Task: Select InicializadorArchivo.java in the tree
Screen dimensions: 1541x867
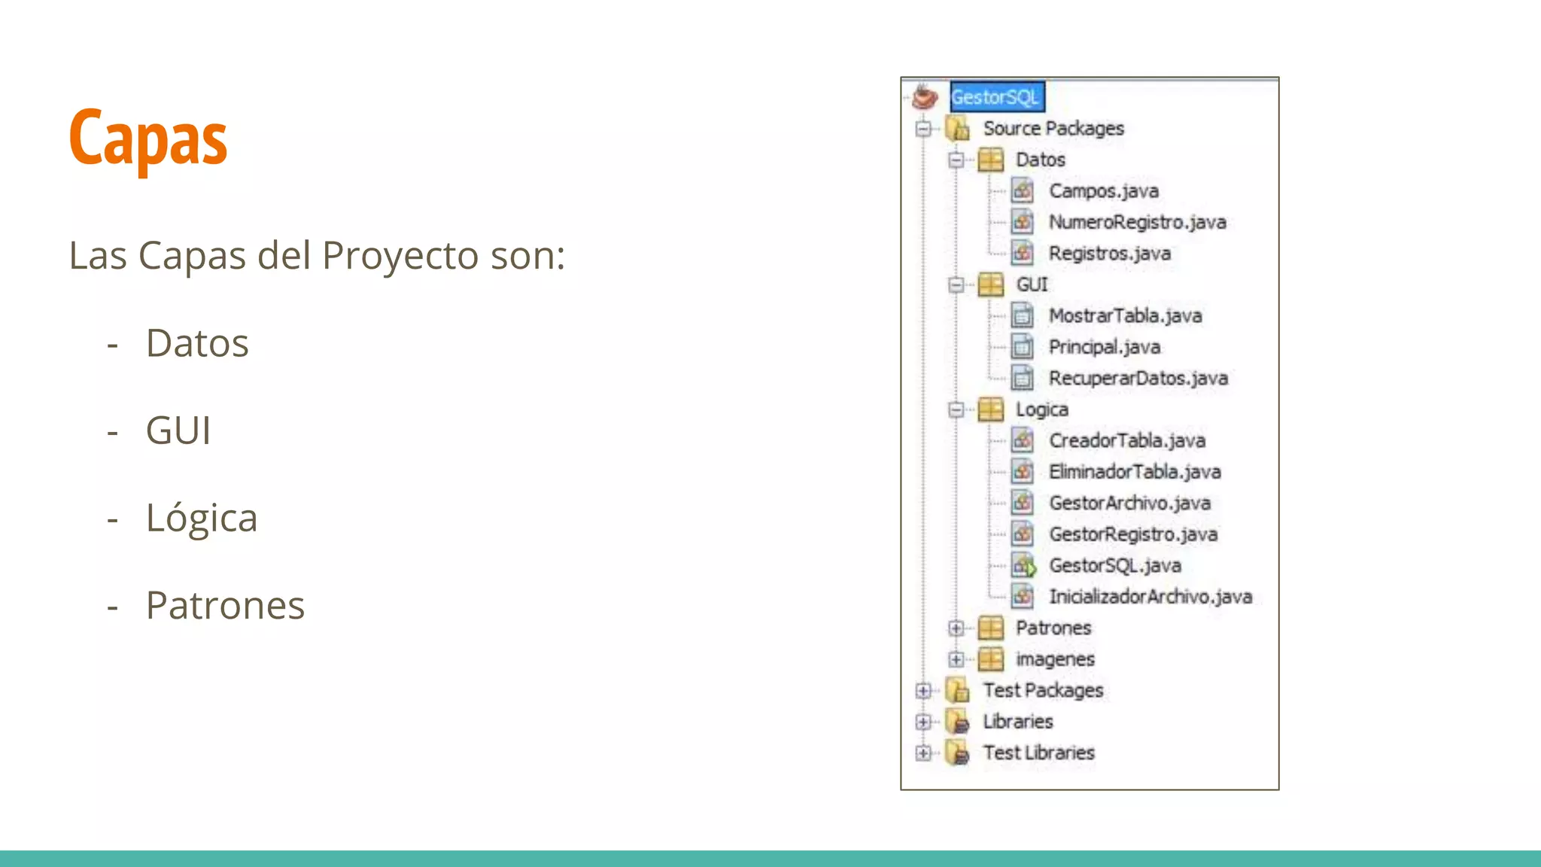Action: [x=1150, y=597]
